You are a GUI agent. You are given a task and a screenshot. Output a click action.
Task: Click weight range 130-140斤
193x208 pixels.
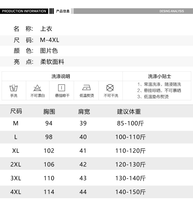pos(130,178)
